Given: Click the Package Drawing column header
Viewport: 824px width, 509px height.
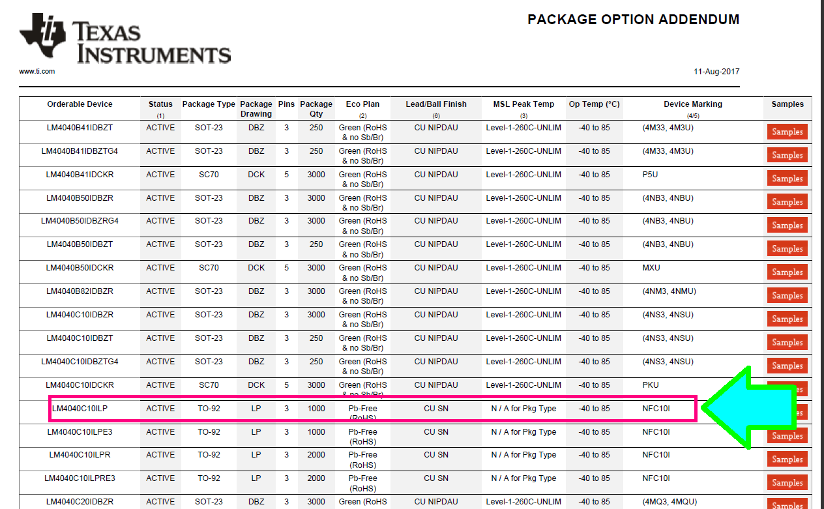Looking at the screenshot, I should click(x=256, y=109).
